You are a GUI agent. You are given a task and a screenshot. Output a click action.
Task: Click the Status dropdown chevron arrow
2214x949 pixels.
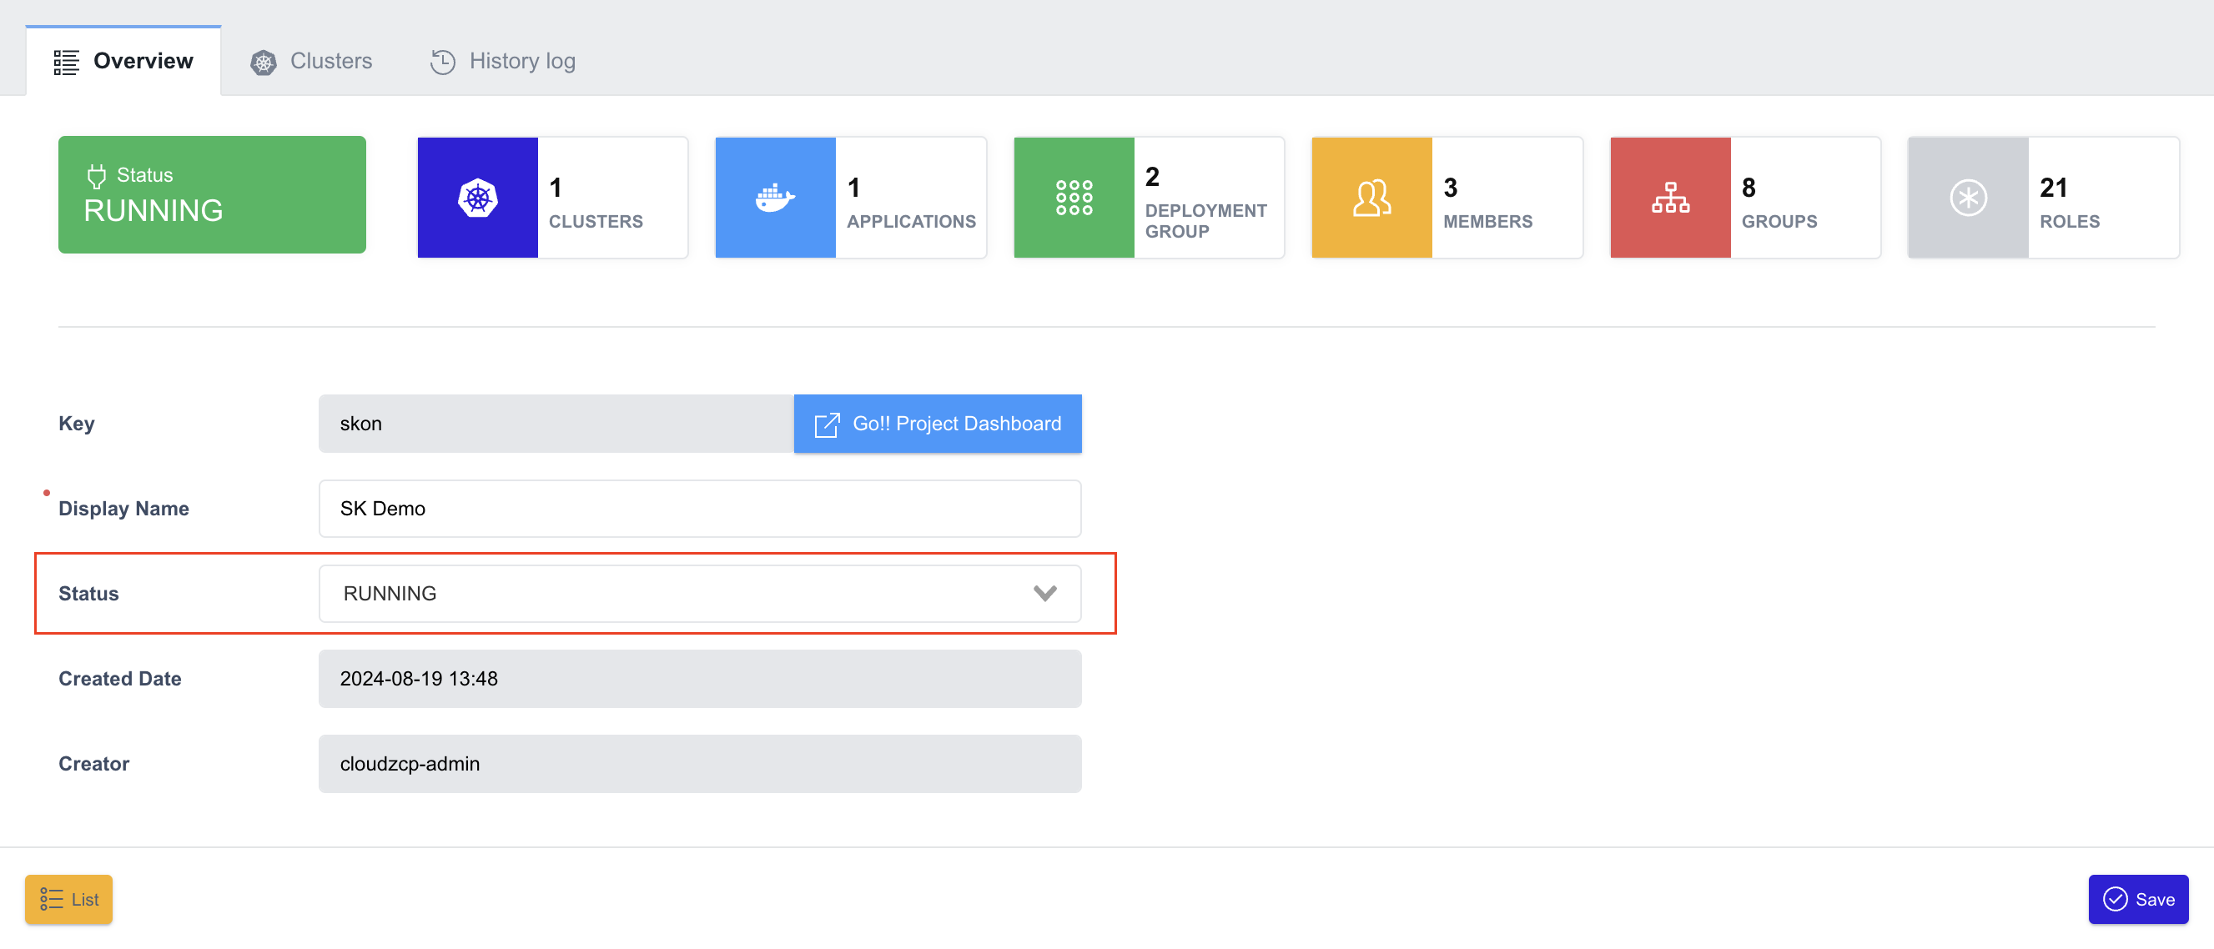click(1045, 594)
